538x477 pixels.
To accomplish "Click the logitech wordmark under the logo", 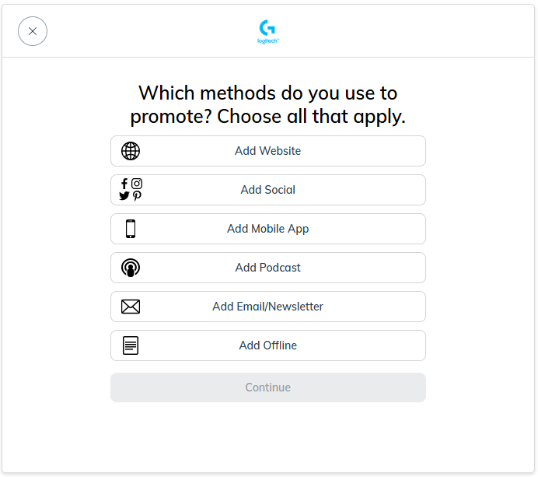I will point(267,41).
